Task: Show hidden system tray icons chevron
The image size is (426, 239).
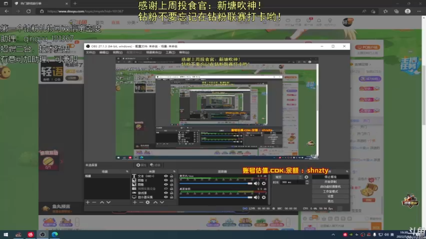Action: [333, 235]
